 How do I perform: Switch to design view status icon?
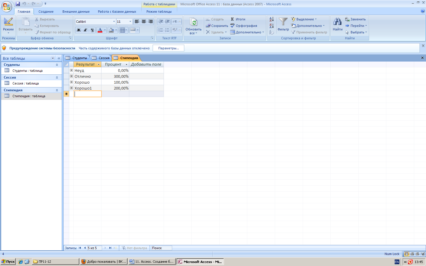423,254
